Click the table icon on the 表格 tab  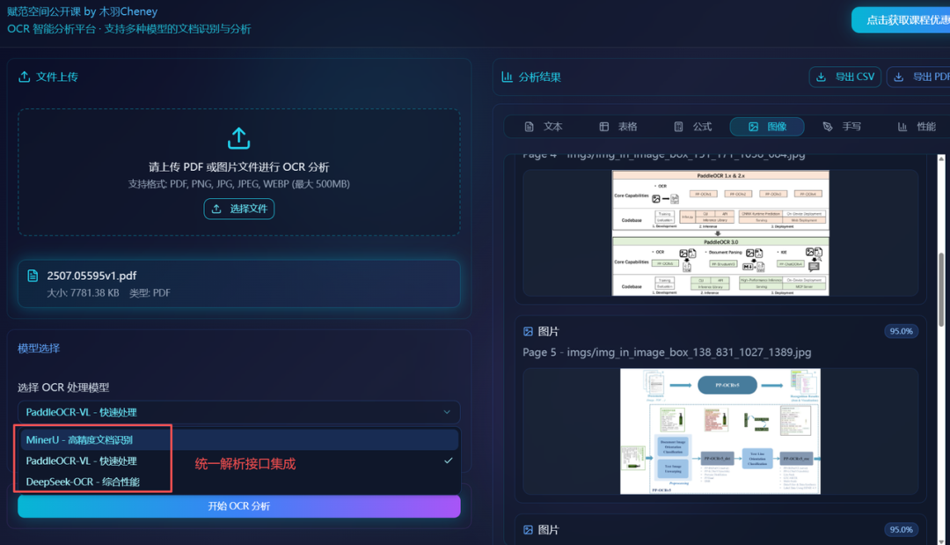point(605,126)
